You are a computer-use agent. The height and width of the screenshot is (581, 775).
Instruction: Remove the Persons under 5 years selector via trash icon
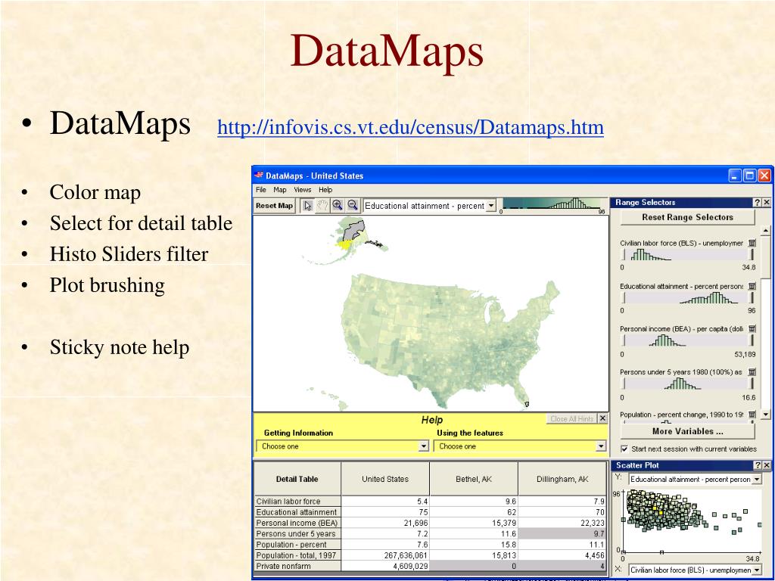coord(752,371)
